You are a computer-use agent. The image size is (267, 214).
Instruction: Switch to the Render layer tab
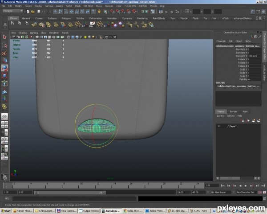click(x=233, y=111)
